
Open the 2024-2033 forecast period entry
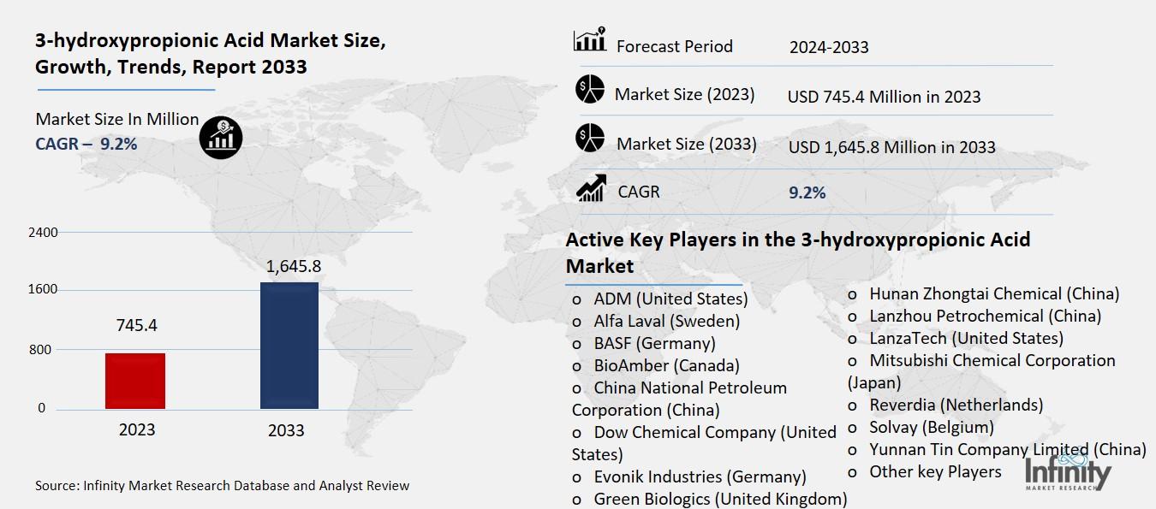tap(829, 47)
